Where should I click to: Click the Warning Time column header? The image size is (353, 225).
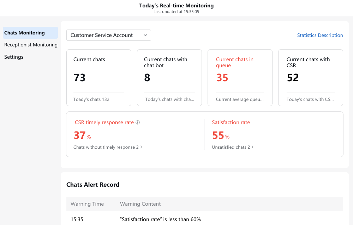point(87,204)
